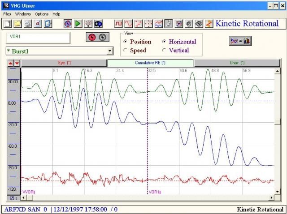Screen dimensions: 287x214
Task: Open the Windows menu
Action: pyautogui.click(x=23, y=14)
